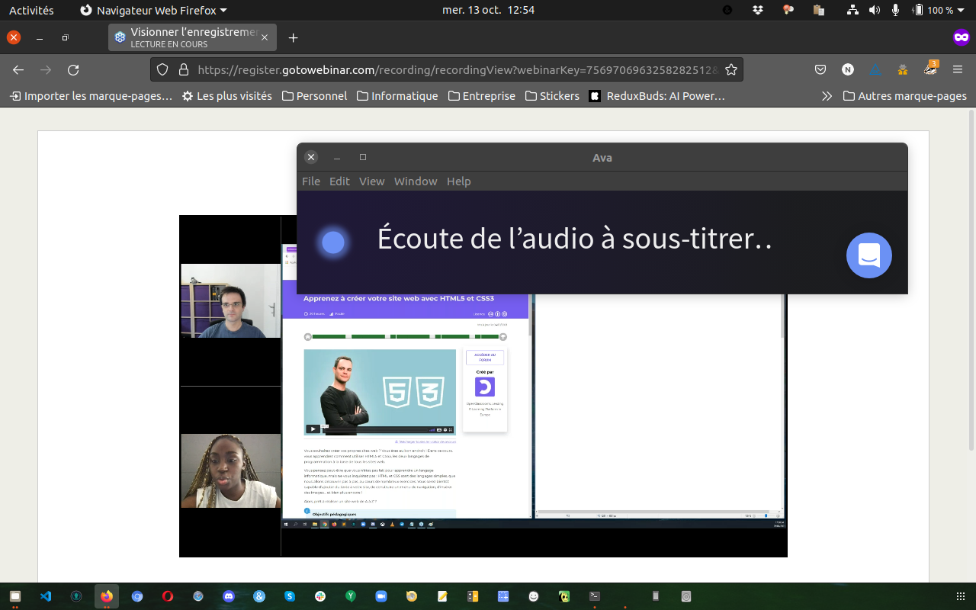Open the clipboard tray indicator
976x610 pixels.
819,11
